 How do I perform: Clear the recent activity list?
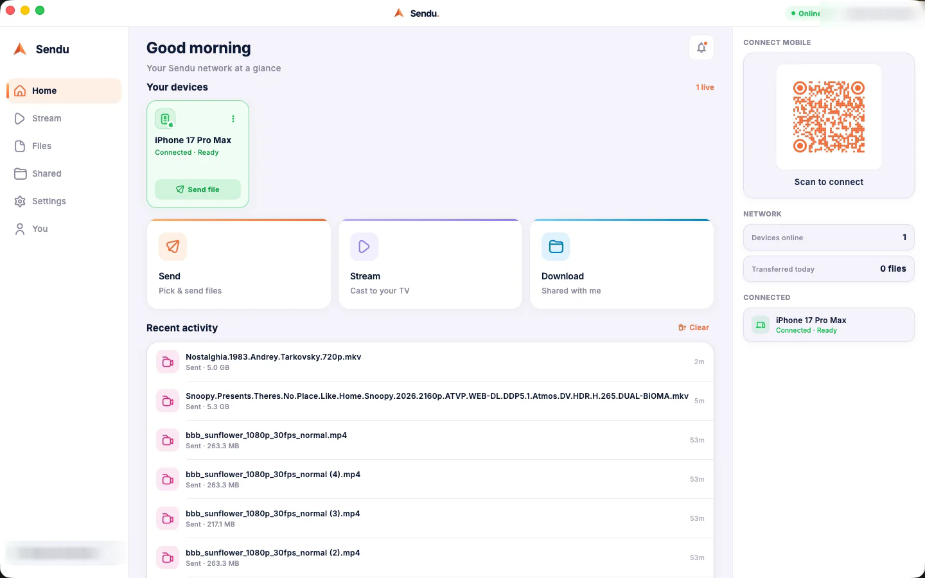pyautogui.click(x=694, y=328)
